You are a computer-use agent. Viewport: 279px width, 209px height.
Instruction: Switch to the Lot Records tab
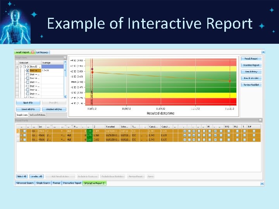click(42, 52)
